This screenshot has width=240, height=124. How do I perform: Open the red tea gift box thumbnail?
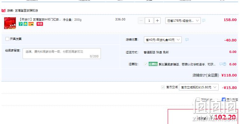point(10,23)
